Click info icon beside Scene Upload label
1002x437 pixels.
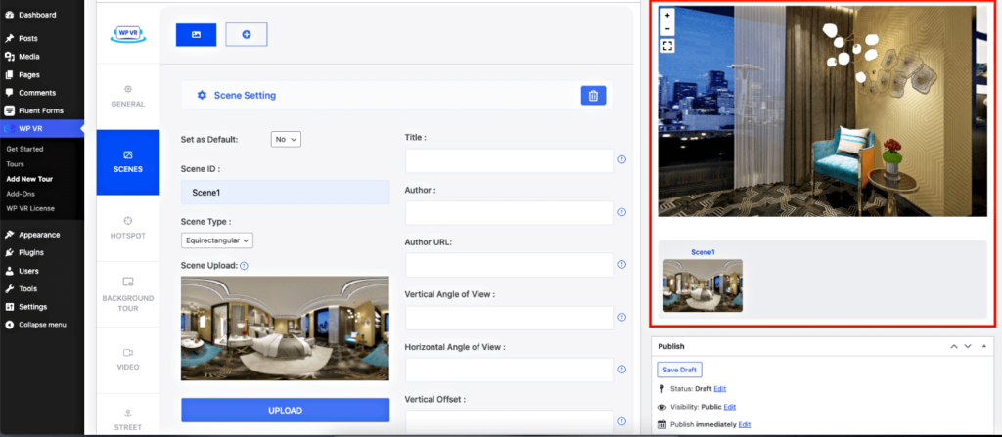pyautogui.click(x=244, y=265)
